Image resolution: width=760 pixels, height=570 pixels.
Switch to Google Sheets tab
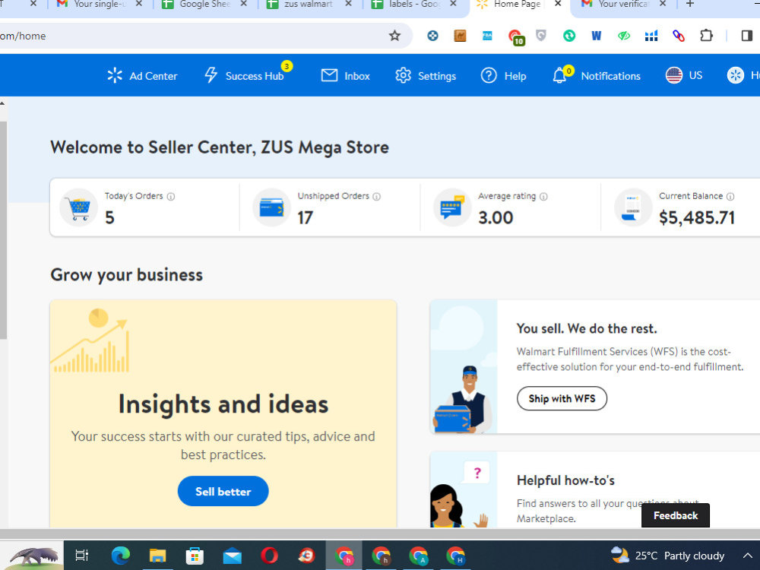pos(204,5)
